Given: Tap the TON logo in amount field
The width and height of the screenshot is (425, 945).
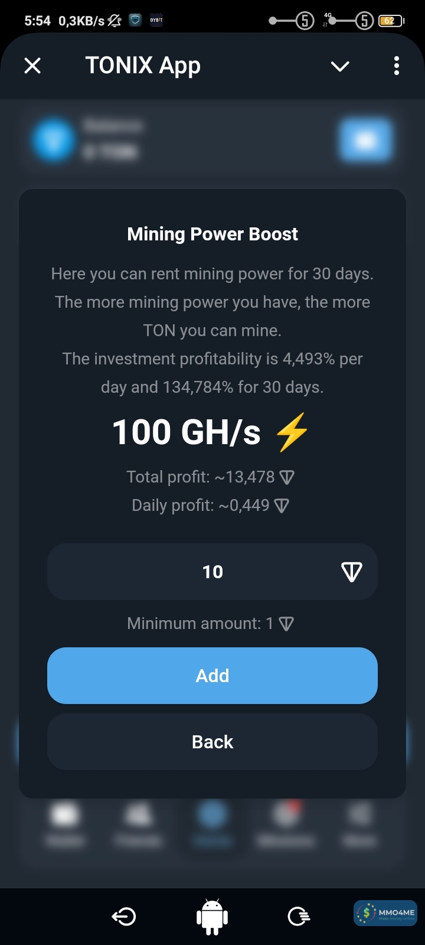Looking at the screenshot, I should tap(352, 572).
